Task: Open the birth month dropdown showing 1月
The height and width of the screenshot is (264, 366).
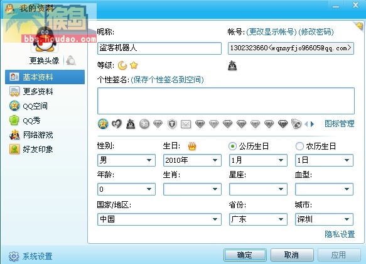Action: (258, 160)
